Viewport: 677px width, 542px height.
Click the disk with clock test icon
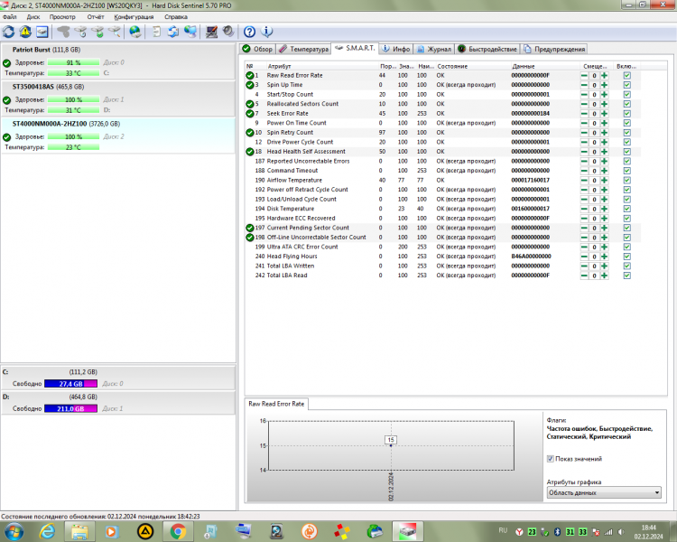[80, 32]
